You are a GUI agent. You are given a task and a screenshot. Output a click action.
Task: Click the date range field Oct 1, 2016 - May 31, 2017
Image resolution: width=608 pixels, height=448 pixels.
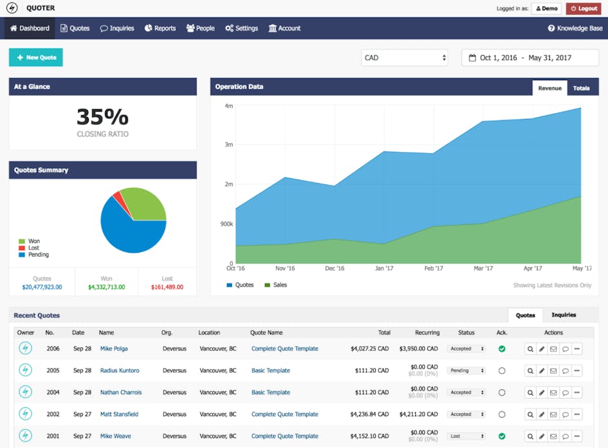click(530, 58)
